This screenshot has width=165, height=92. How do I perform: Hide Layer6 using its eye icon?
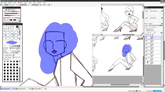click(x=146, y=44)
